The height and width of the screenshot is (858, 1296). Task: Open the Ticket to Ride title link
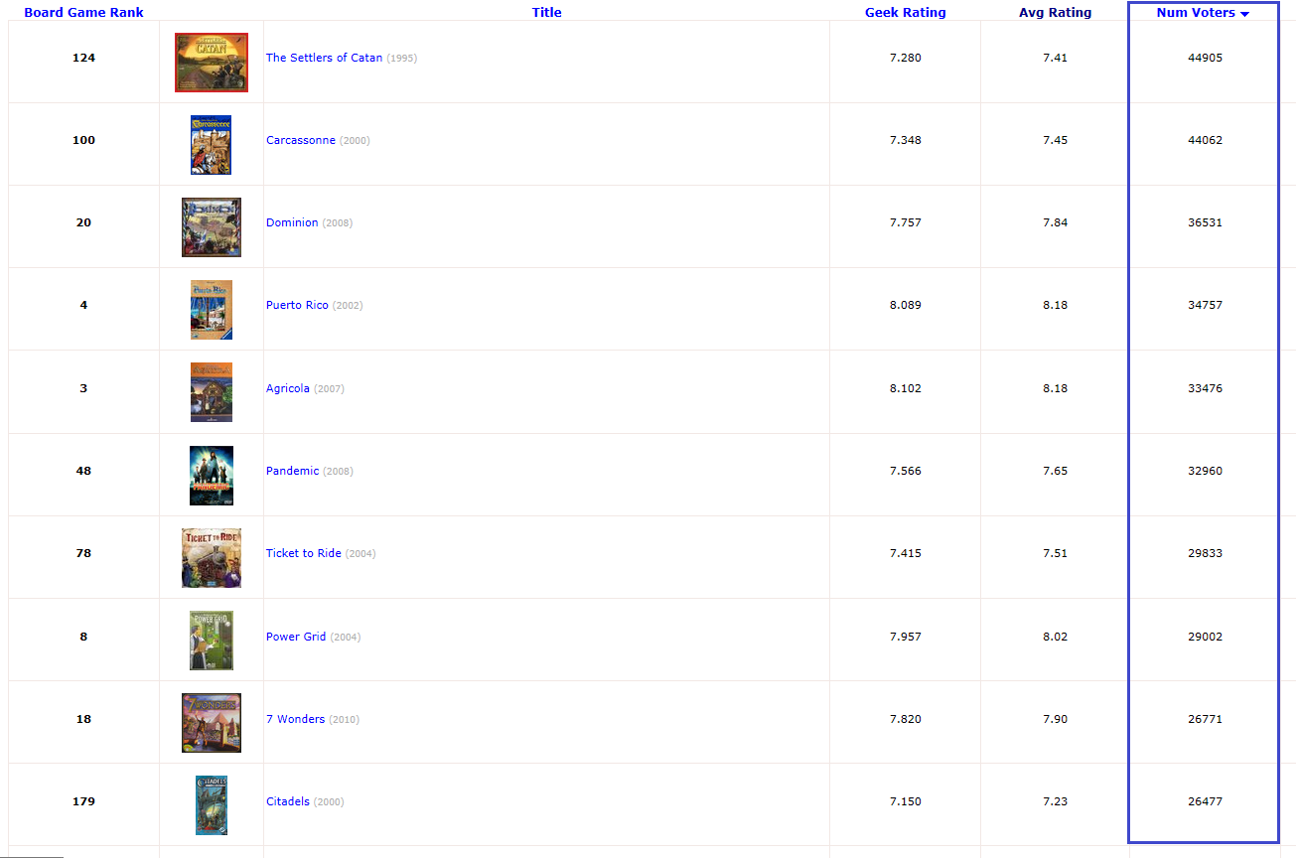click(304, 553)
